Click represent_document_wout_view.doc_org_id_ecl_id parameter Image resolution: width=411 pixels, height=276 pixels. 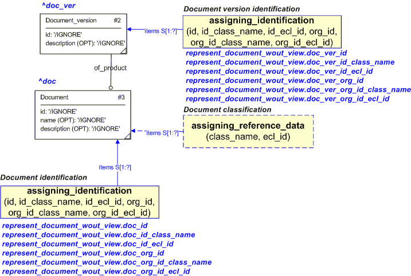point(96,271)
